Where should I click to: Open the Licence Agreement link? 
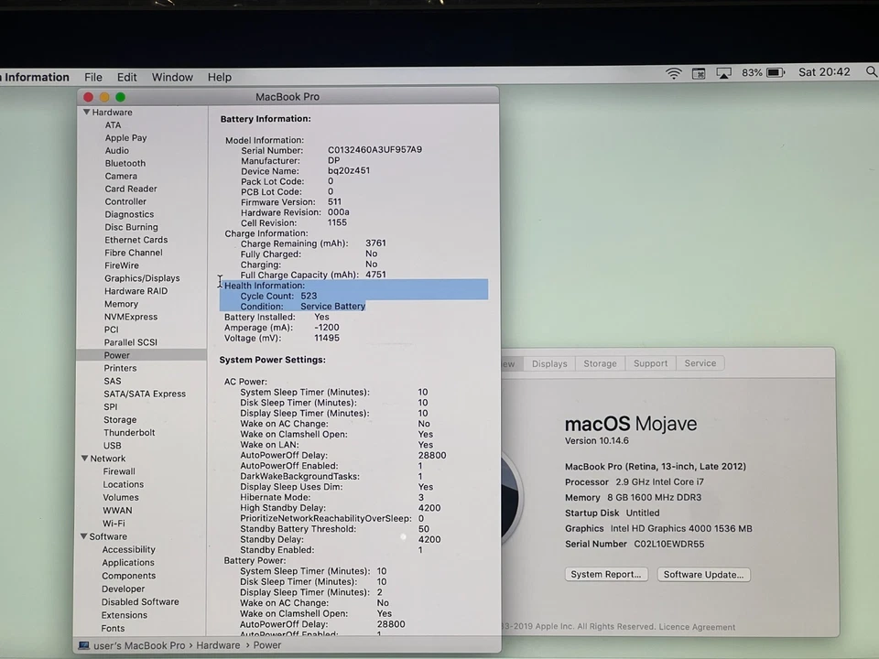(x=697, y=627)
